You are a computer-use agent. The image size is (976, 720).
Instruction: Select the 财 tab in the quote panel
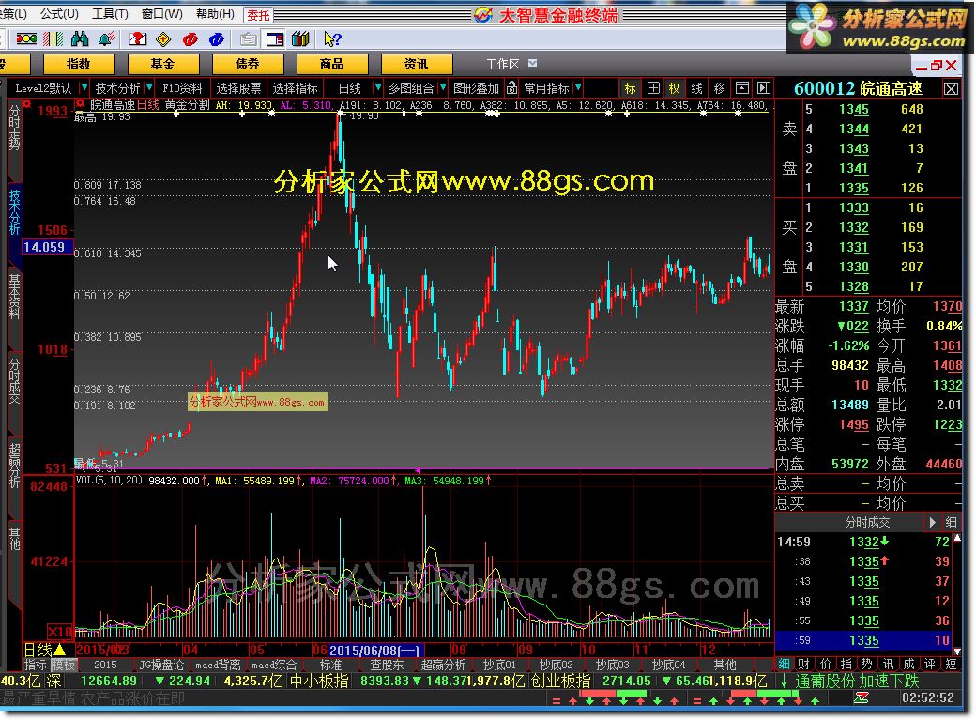click(803, 664)
